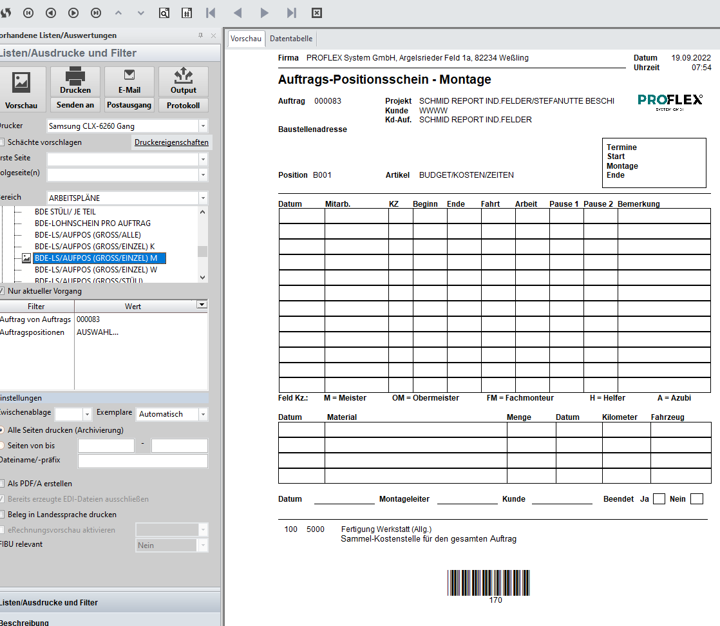Viewport: 720px width, 626px height.
Task: Click the Drucken printer button
Action: tap(75, 82)
